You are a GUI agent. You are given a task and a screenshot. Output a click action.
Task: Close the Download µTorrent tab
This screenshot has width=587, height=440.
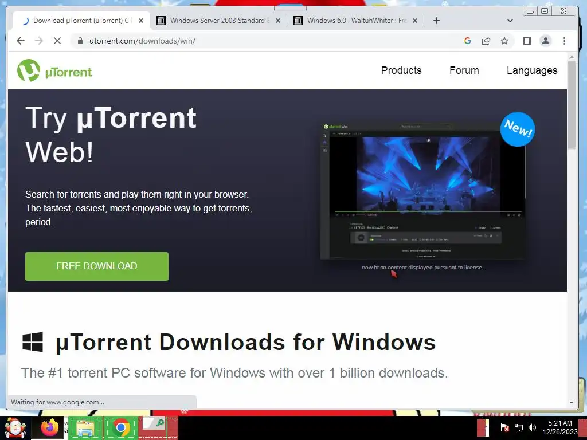tap(141, 21)
